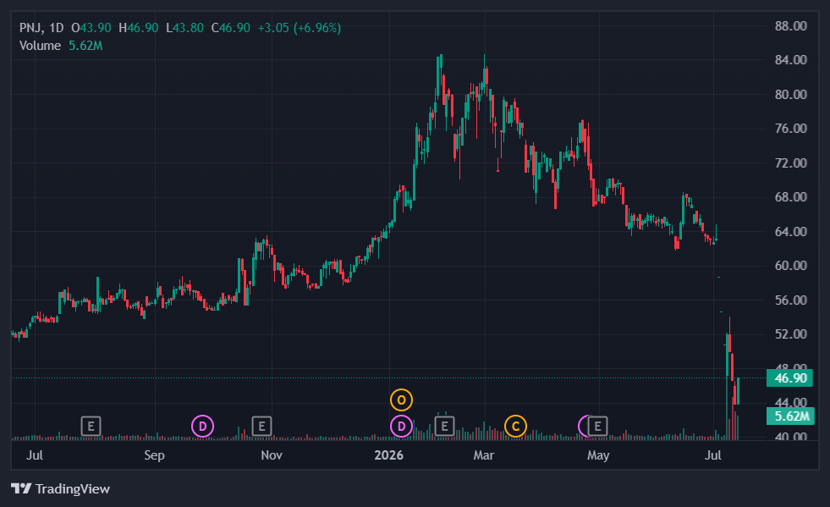Image resolution: width=830 pixels, height=507 pixels.
Task: Click the orange O marker above 2026
Action: coord(401,400)
